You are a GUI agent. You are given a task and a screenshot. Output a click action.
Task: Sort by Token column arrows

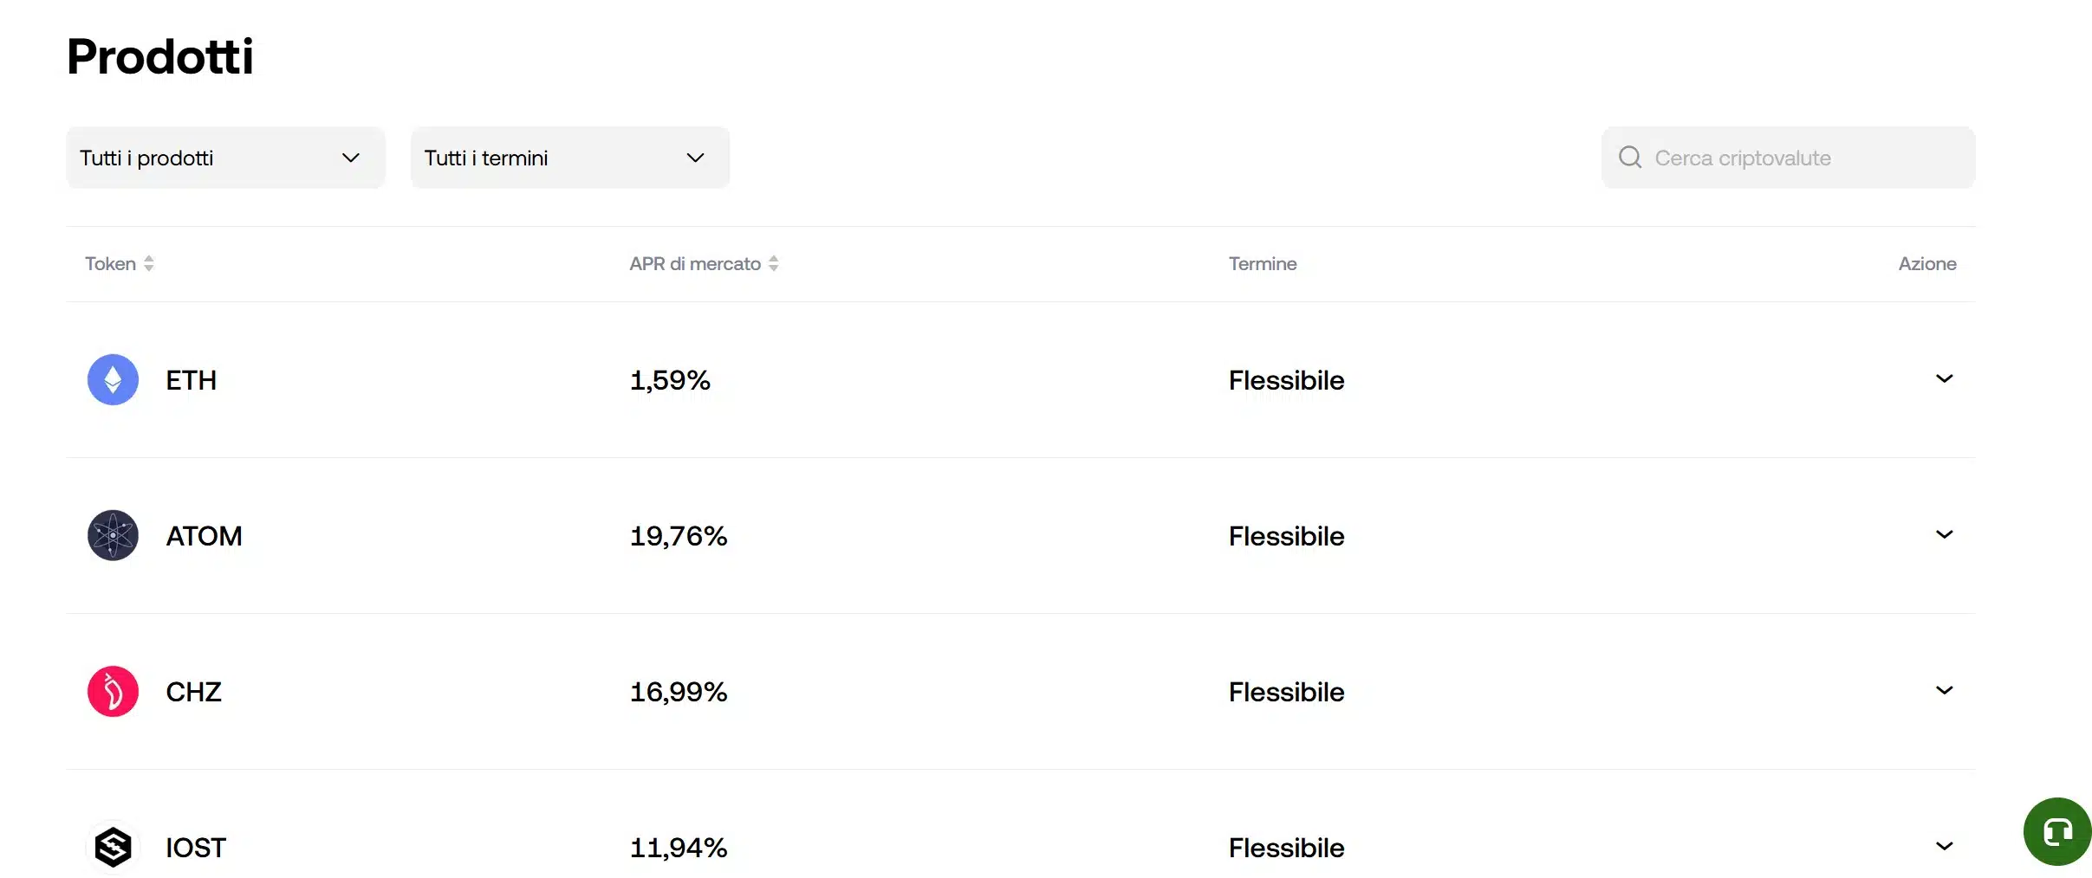pos(149,263)
